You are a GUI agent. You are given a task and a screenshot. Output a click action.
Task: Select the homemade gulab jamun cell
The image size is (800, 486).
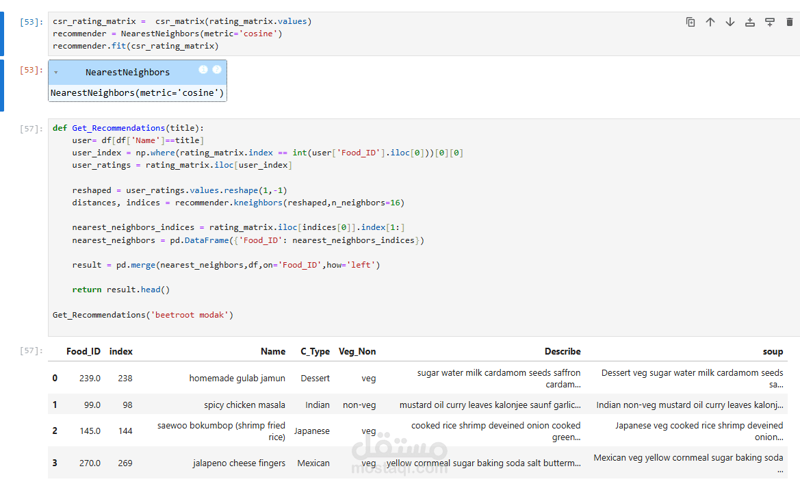click(x=237, y=378)
